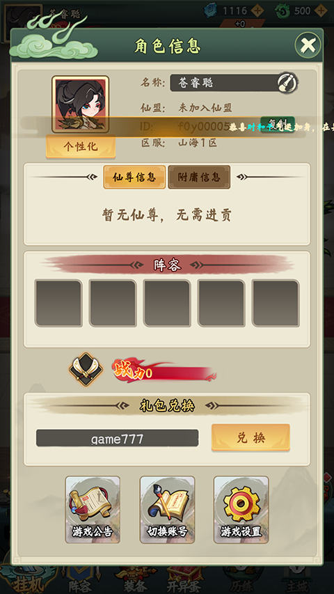Click the gift code input field

tap(118, 438)
